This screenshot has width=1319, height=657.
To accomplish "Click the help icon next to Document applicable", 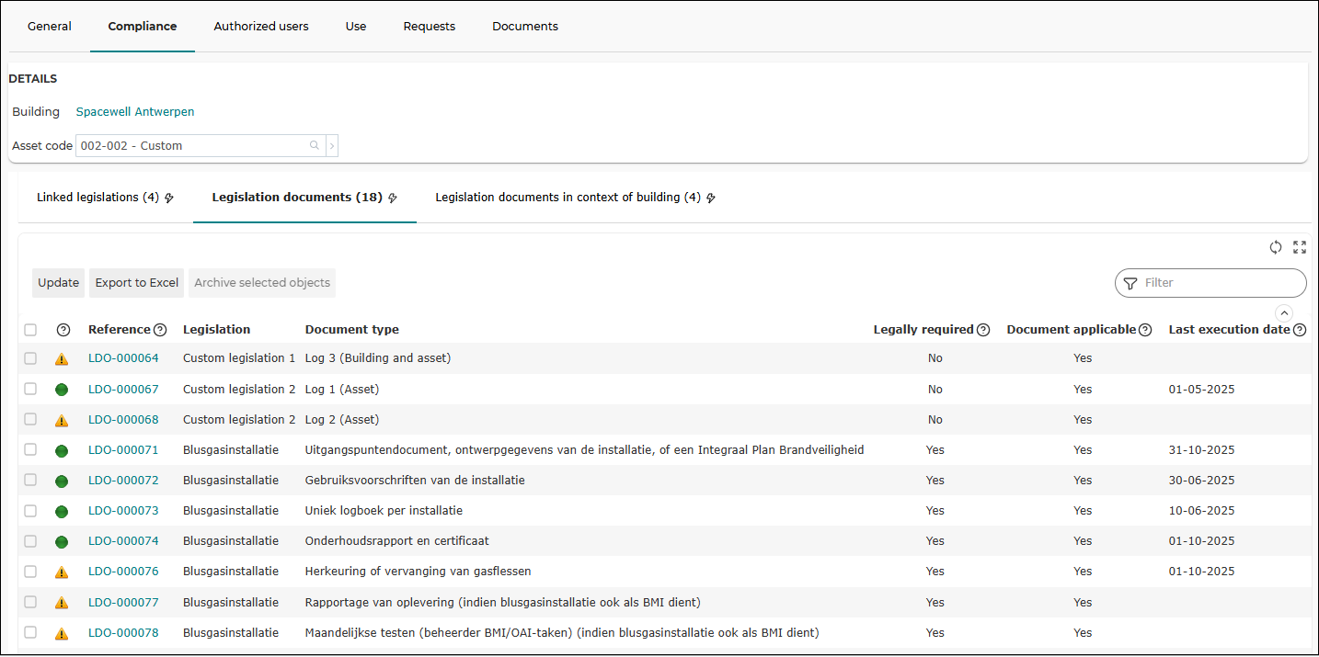I will pos(1145,330).
